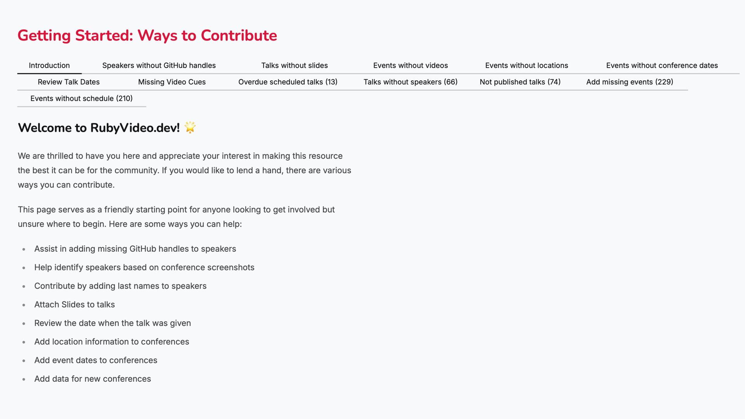The image size is (745, 419).
Task: Go to Events without videos tab
Action: click(x=410, y=66)
